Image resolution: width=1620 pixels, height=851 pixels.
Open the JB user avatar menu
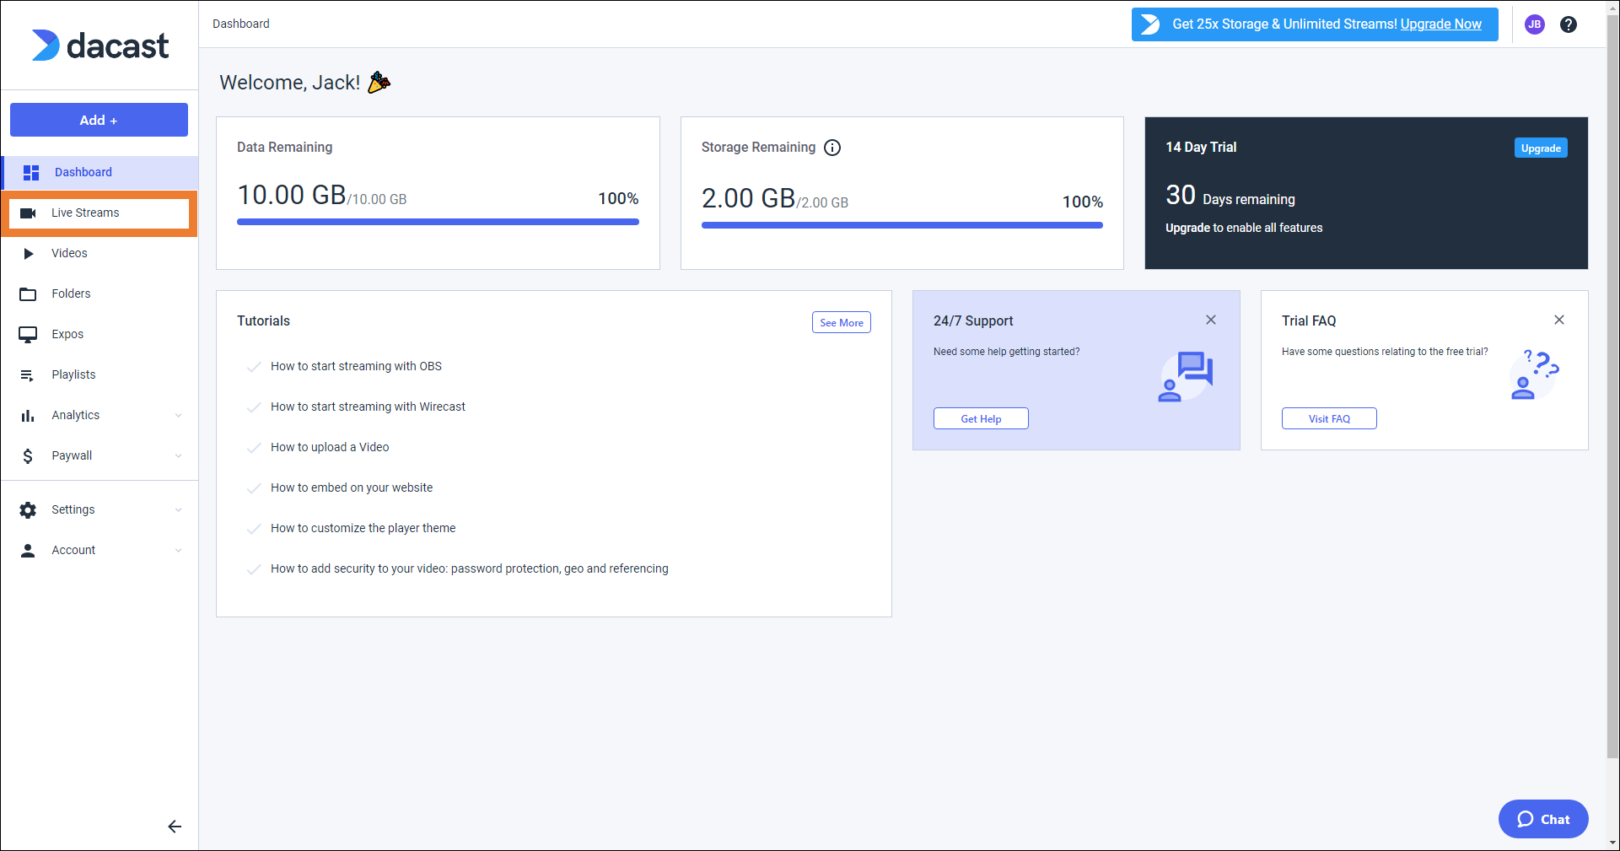tap(1534, 24)
